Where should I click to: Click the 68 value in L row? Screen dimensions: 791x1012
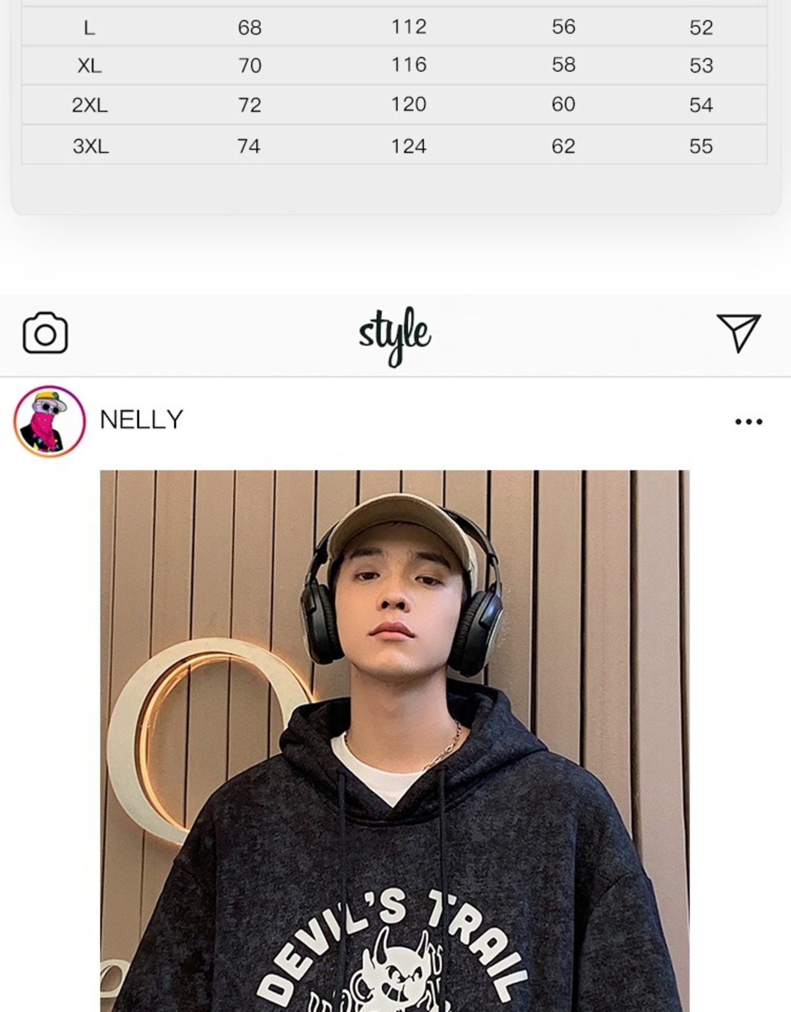pyautogui.click(x=250, y=28)
